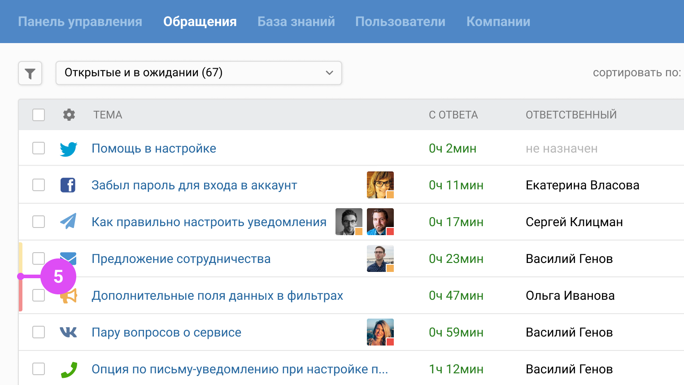
Task: Open the ticket Забыл пароль для входа в аккаунт
Action: coord(194,185)
